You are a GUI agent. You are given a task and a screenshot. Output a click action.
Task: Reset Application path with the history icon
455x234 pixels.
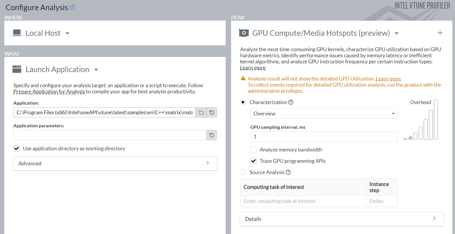tap(212, 112)
